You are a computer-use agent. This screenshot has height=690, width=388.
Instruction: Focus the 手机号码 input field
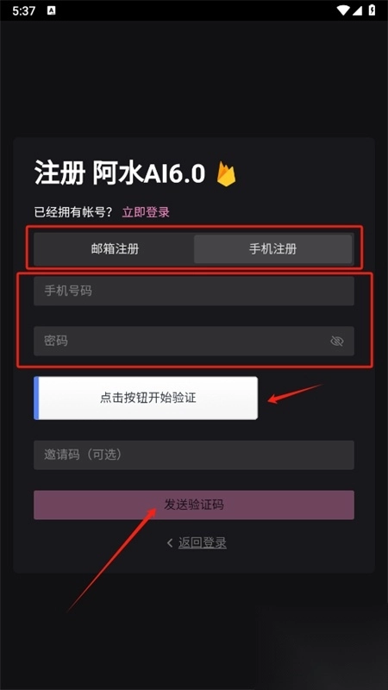pyautogui.click(x=194, y=291)
